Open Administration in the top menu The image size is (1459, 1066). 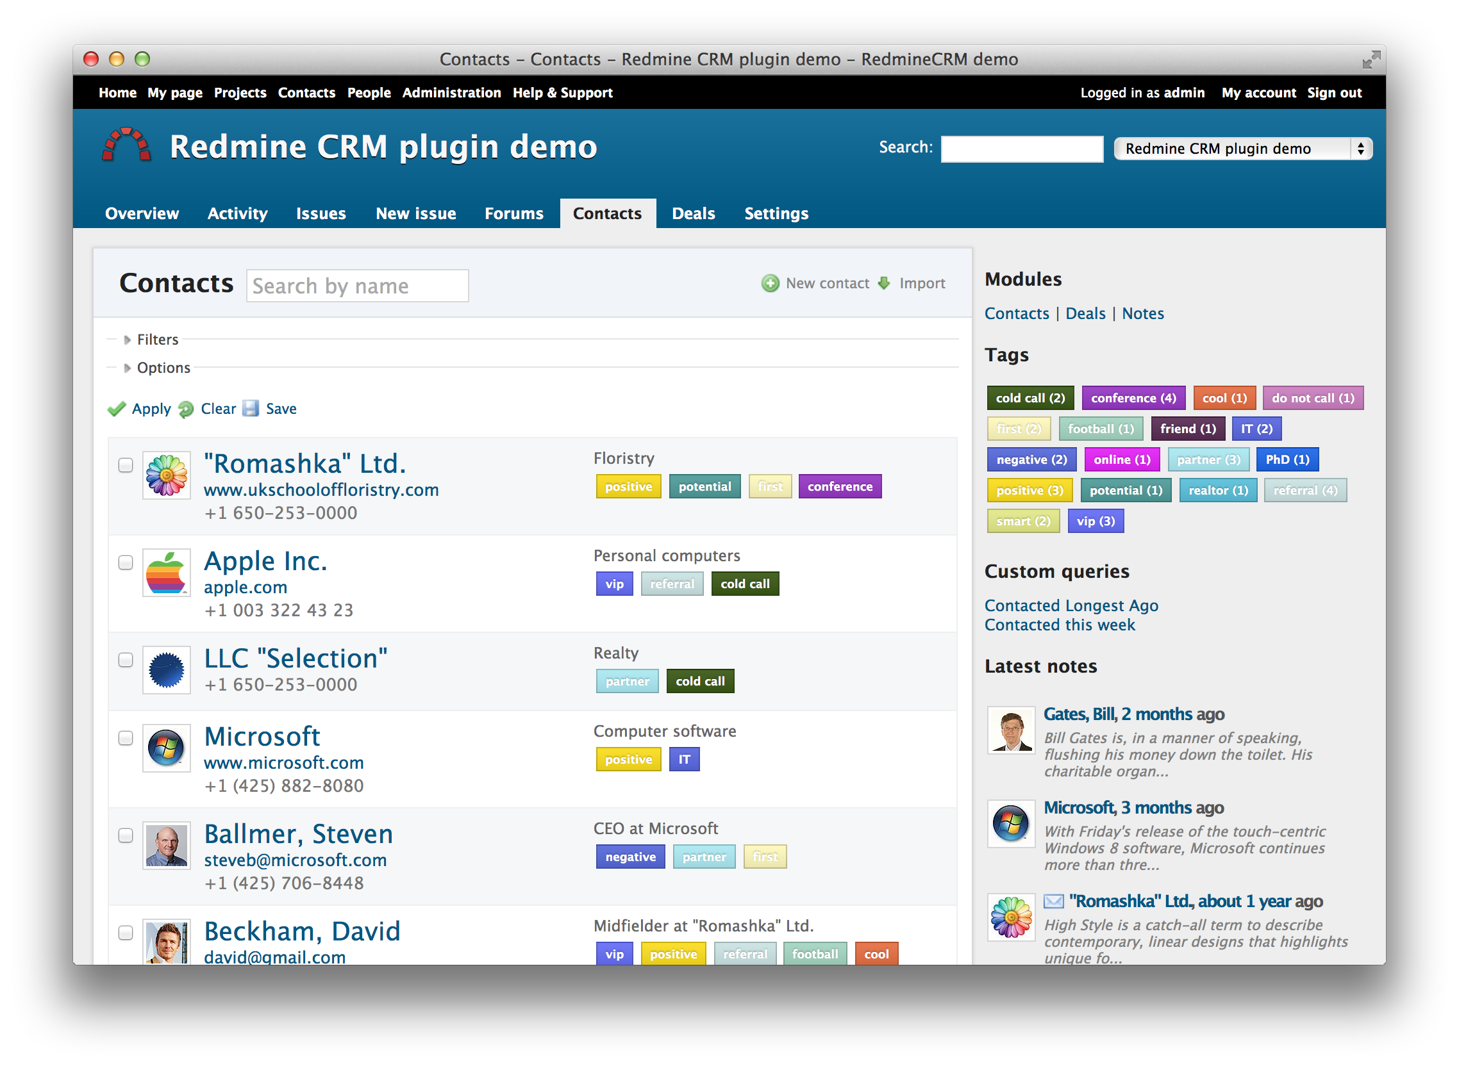point(451,93)
